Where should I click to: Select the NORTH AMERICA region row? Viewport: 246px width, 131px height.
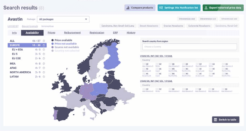pos(27,72)
